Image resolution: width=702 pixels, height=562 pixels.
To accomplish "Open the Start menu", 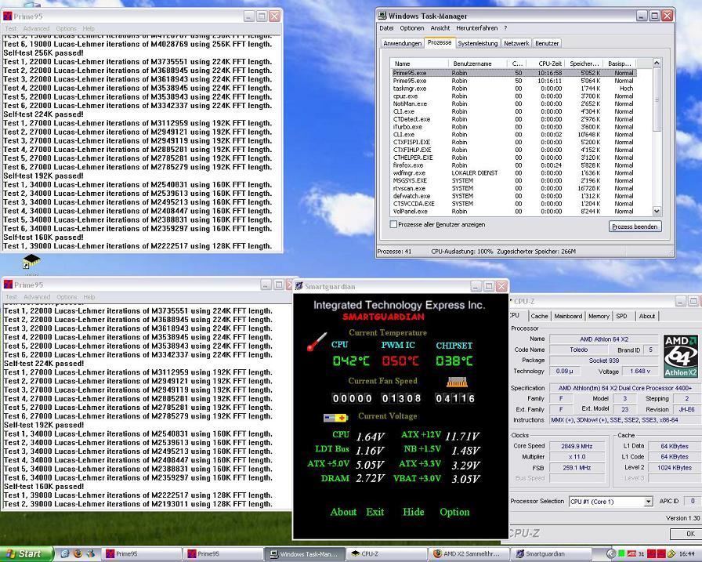I will click(26, 554).
